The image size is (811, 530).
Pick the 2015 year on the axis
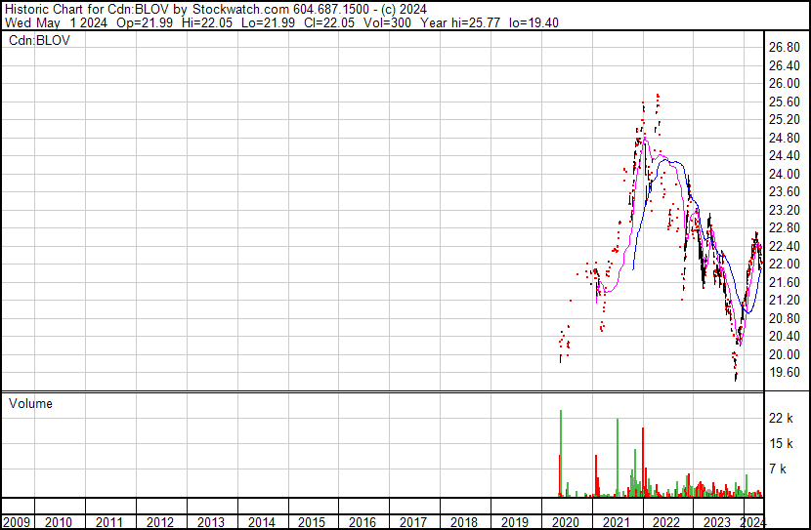(312, 522)
